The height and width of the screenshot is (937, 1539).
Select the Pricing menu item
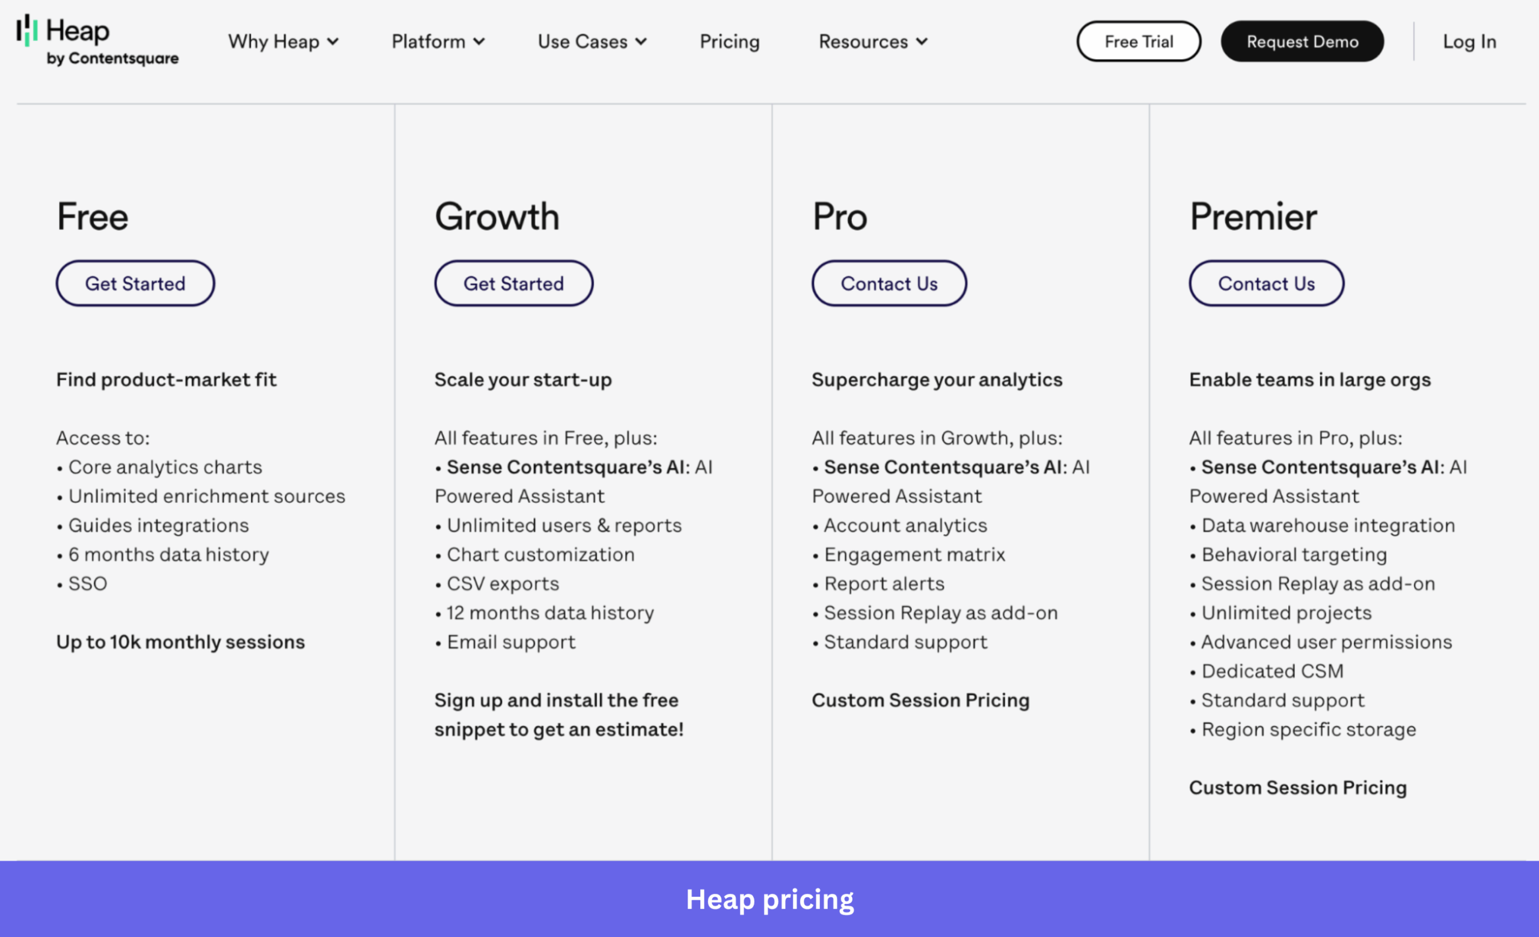(x=730, y=41)
